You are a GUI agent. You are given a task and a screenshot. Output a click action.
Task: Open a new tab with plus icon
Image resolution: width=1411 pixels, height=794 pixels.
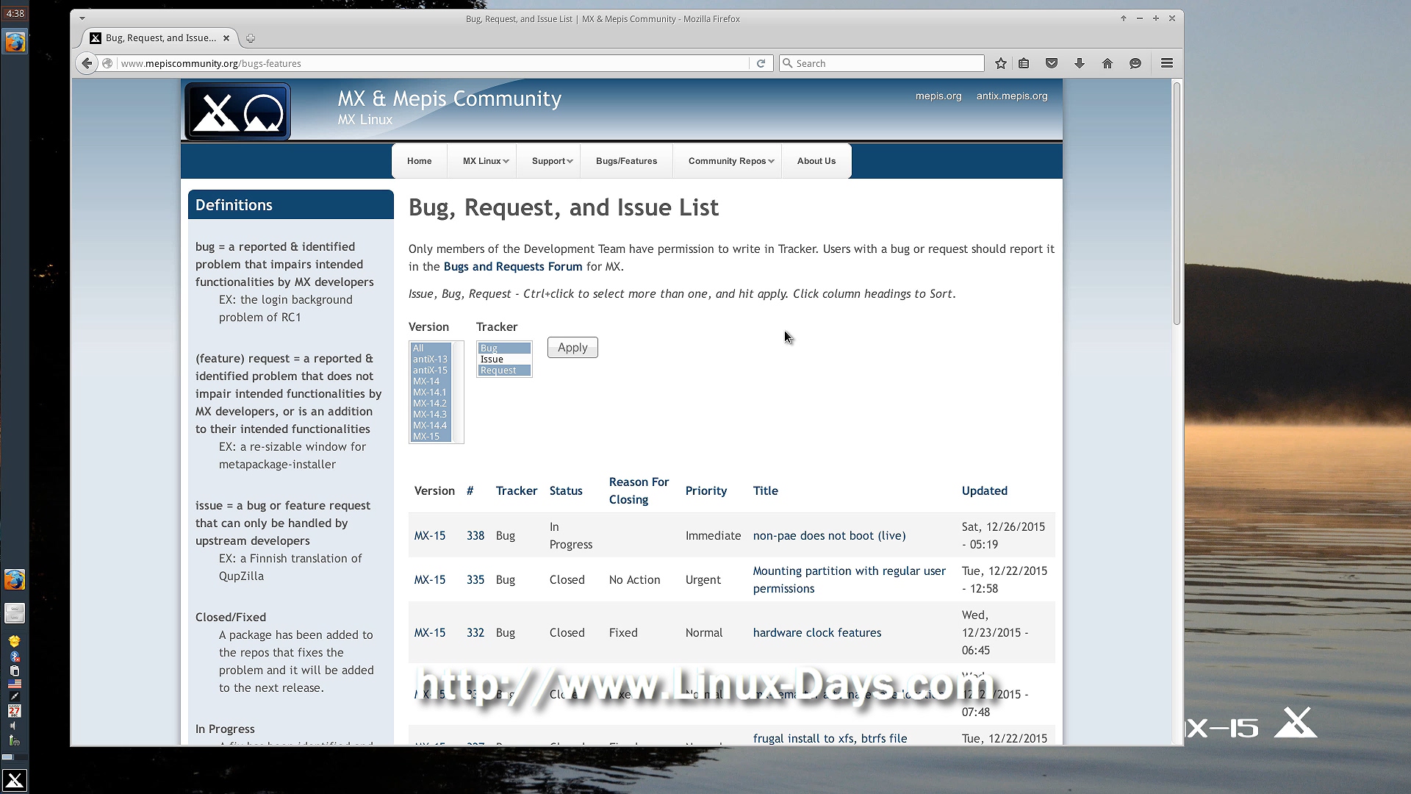251,38
